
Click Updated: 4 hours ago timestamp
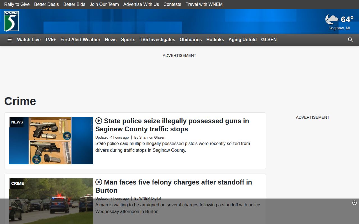point(112,137)
